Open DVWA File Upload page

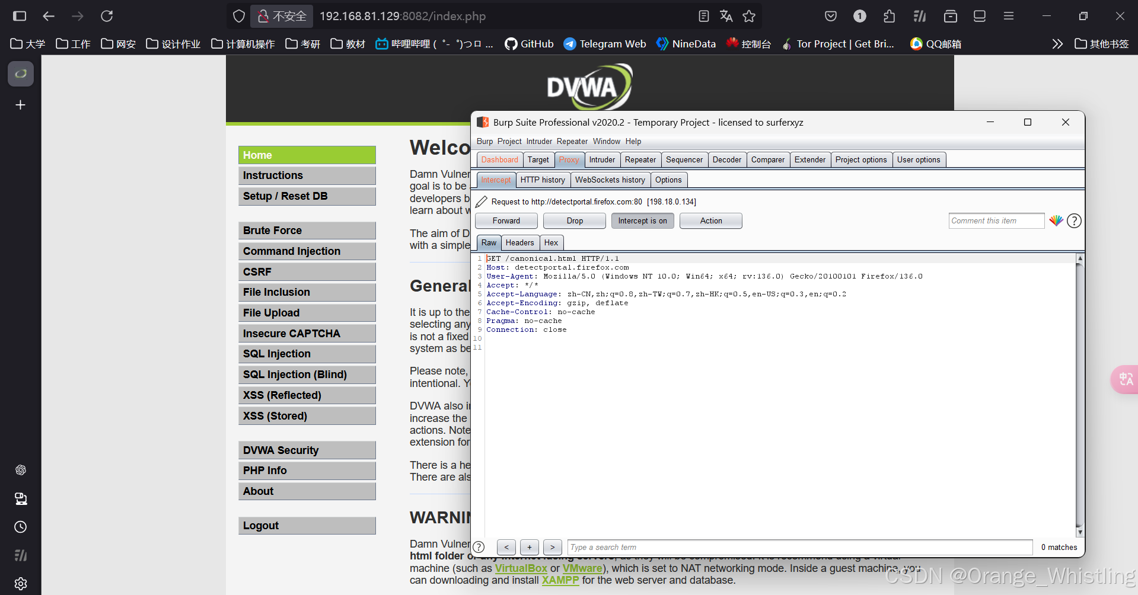(x=307, y=313)
